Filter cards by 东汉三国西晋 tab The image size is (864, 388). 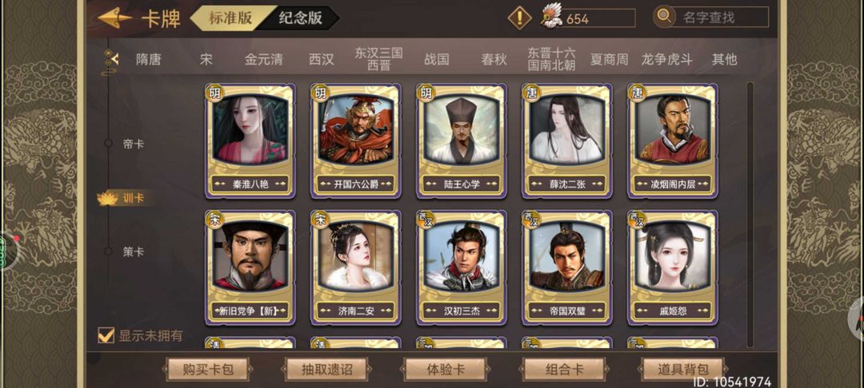click(378, 59)
